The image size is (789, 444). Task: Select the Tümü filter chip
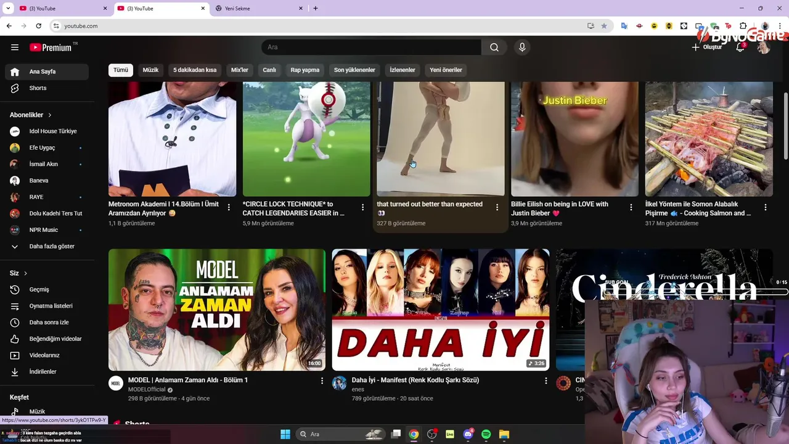pos(121,70)
